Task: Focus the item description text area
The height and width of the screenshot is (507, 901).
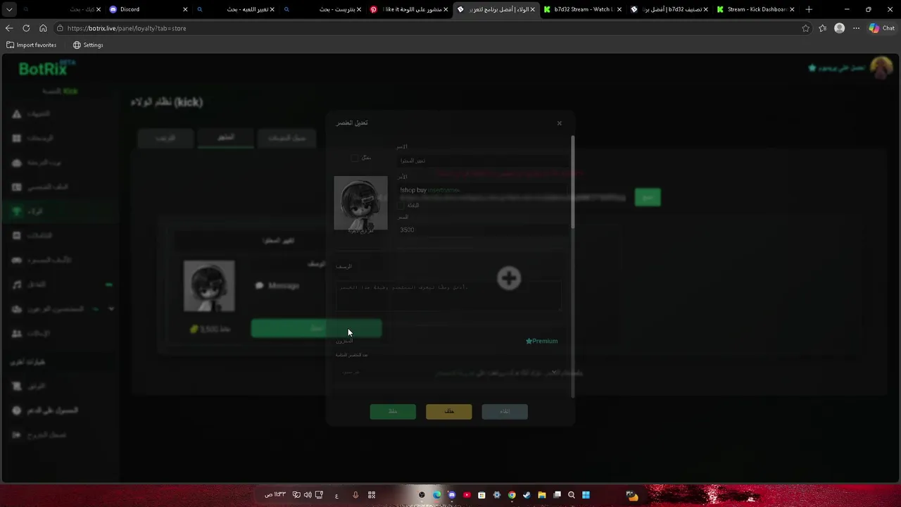Action: (448, 296)
